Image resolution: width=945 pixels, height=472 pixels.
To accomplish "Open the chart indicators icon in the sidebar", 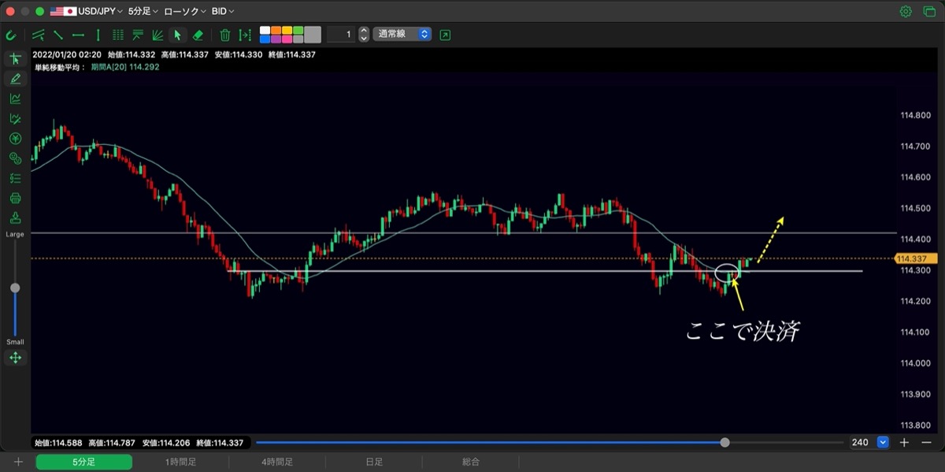I will (15, 98).
